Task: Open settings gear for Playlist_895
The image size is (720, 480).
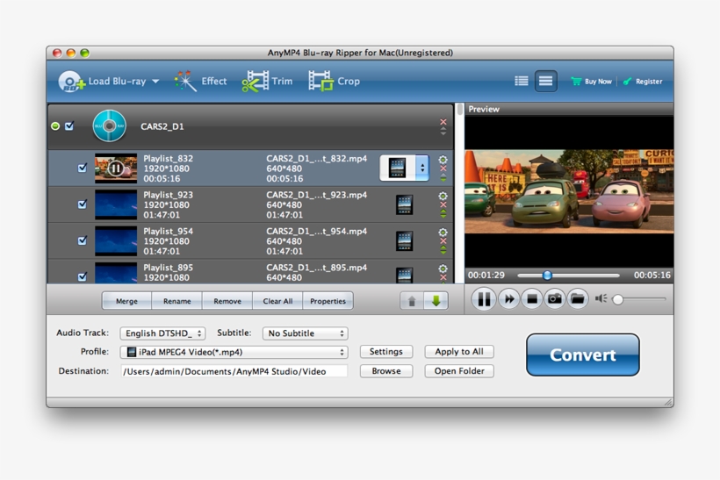Action: point(443,268)
